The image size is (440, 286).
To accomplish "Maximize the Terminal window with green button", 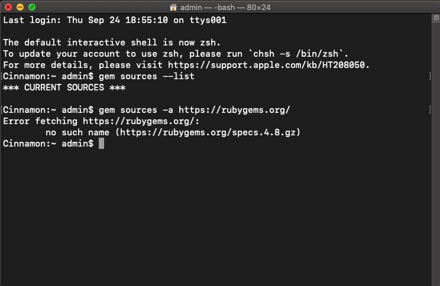I will point(32,7).
